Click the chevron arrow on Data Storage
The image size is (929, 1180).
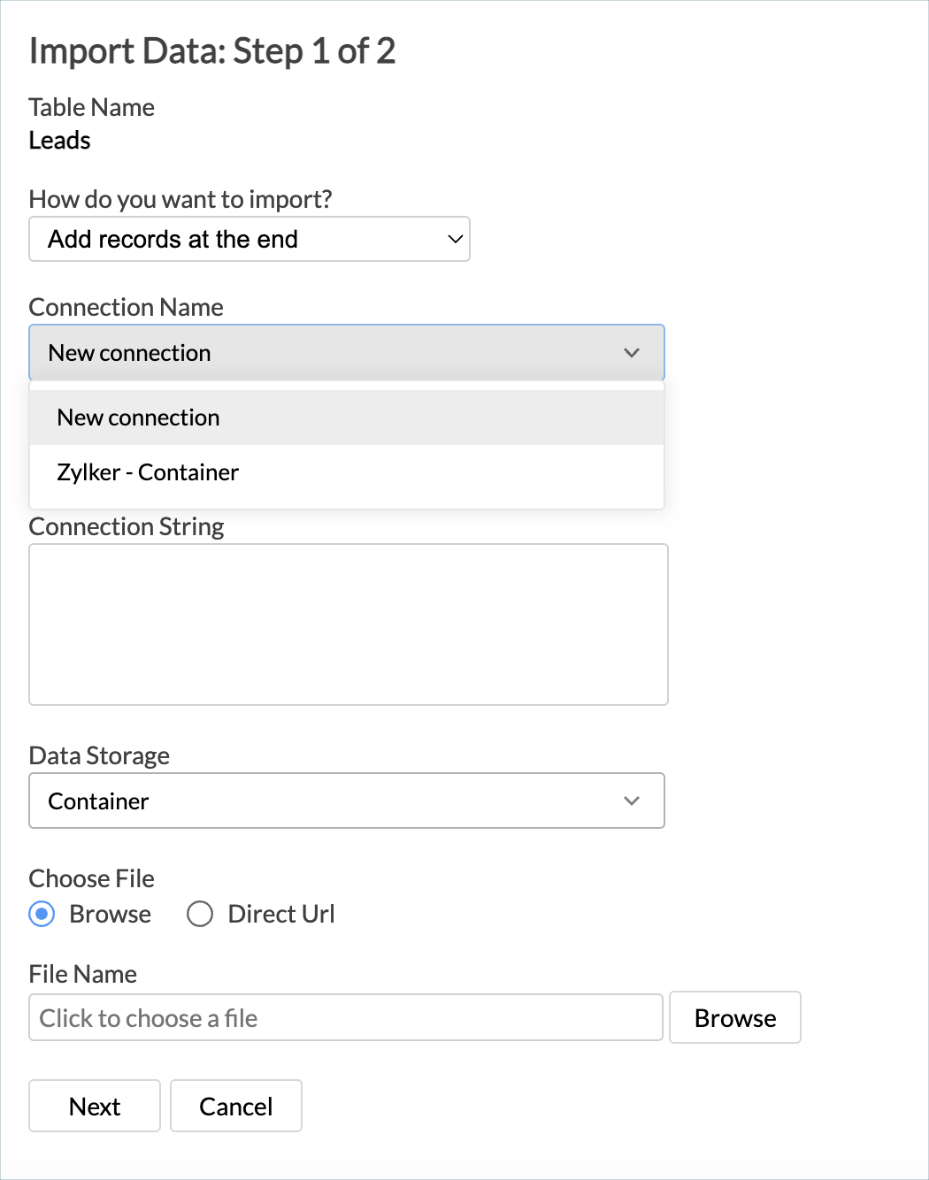[632, 801]
